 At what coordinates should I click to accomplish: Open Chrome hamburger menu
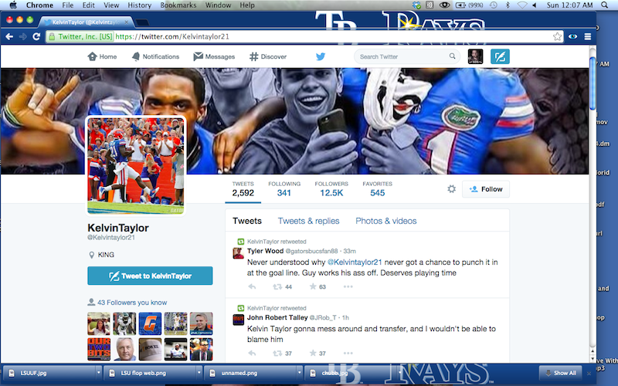(x=588, y=36)
